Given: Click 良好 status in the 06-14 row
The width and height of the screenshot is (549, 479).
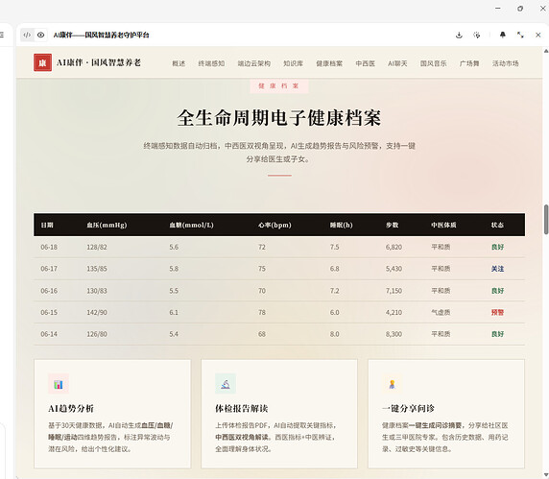Looking at the screenshot, I should click(x=497, y=334).
